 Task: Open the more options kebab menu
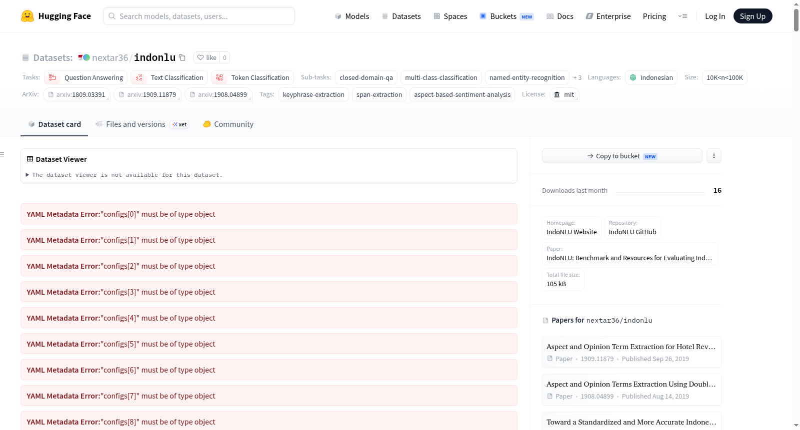pyautogui.click(x=714, y=156)
